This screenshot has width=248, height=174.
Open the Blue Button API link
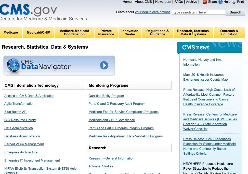[x=16, y=112]
